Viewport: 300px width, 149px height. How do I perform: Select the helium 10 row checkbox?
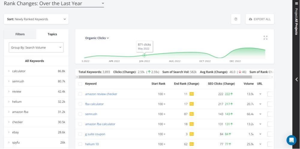(x=80, y=144)
